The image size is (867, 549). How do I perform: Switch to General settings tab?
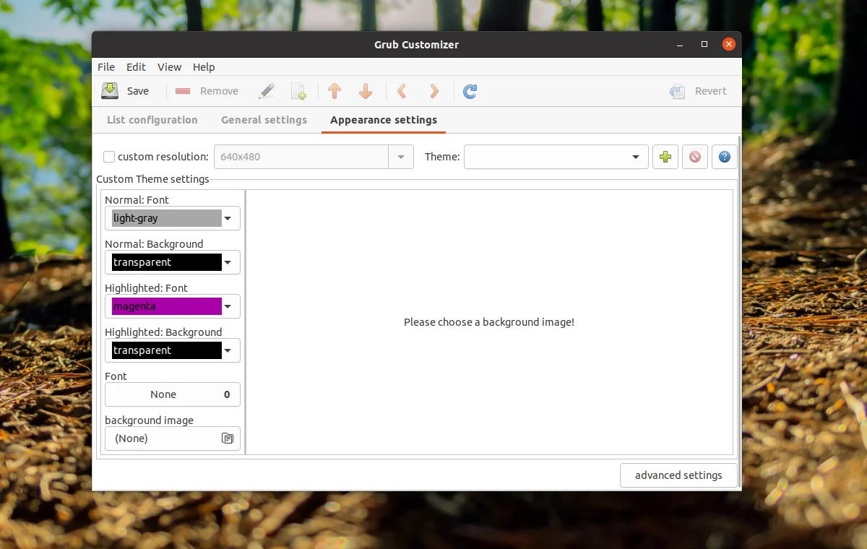[264, 120]
